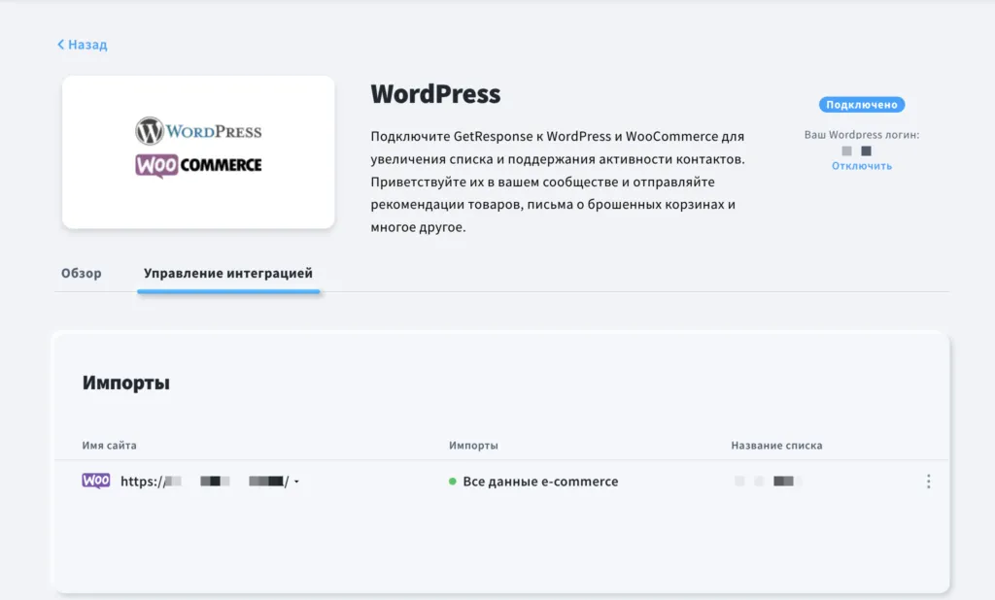Click the 'Имя сайта' column header
The width and height of the screenshot is (995, 600).
[109, 446]
